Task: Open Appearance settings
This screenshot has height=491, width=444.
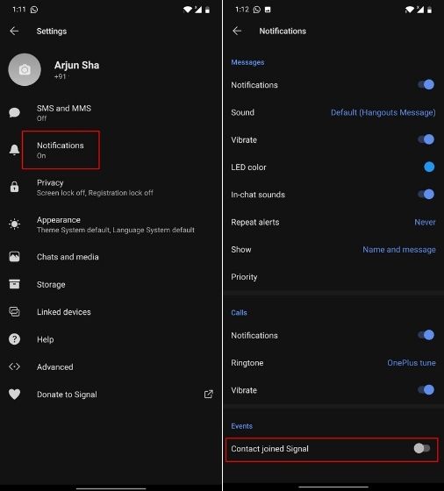Action: [111, 224]
